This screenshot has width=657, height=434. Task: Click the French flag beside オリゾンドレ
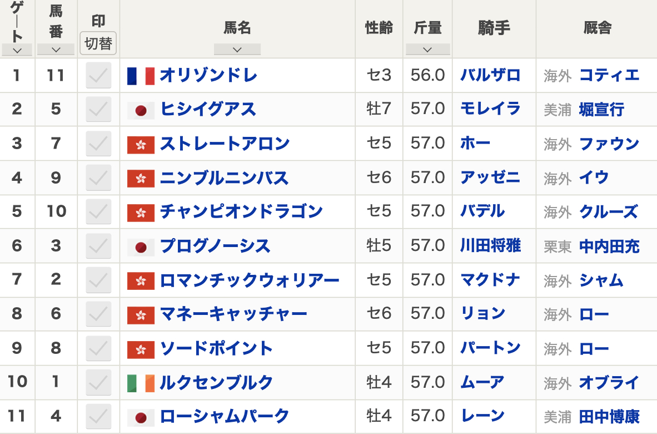tap(141, 76)
